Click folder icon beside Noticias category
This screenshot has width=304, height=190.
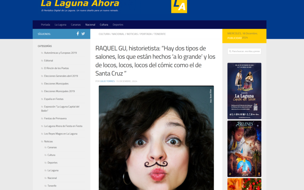pyautogui.click(x=42, y=142)
